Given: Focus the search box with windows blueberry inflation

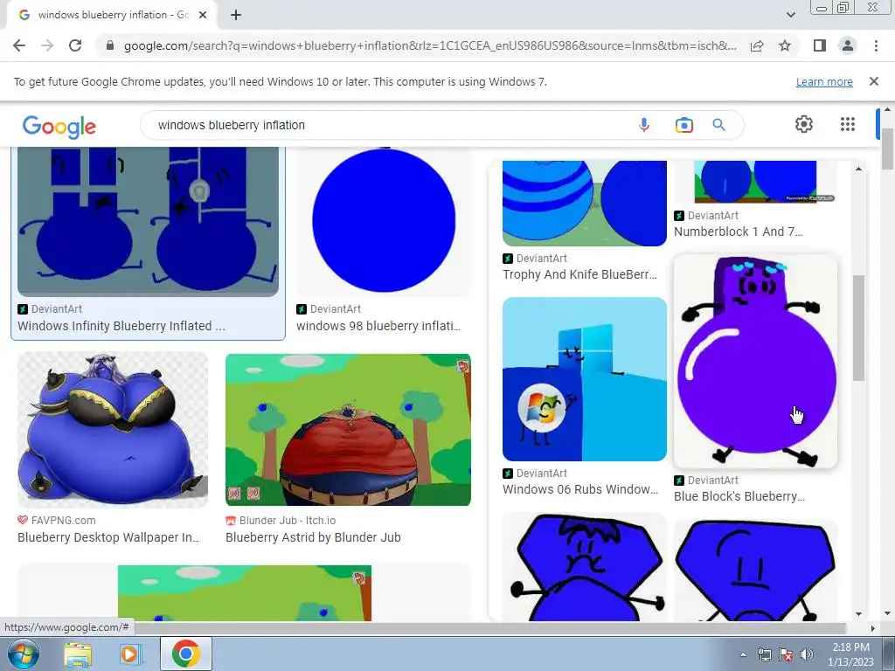Looking at the screenshot, I should pos(388,125).
